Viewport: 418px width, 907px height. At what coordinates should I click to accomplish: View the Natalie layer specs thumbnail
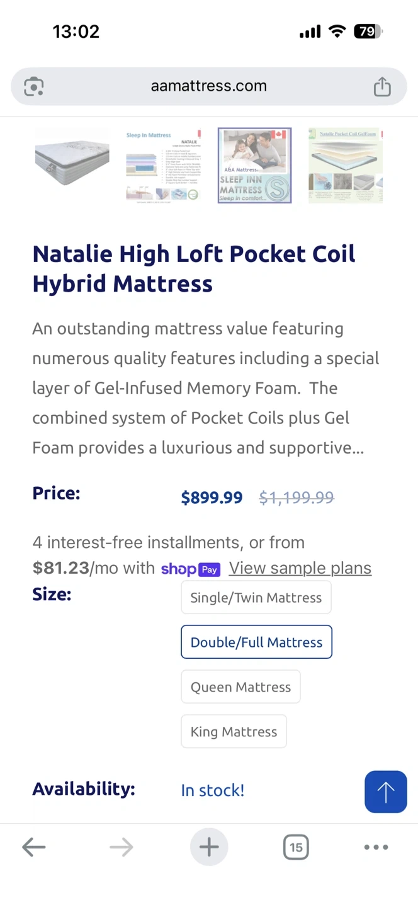163,166
